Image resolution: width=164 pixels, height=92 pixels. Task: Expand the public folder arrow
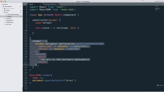3,10
